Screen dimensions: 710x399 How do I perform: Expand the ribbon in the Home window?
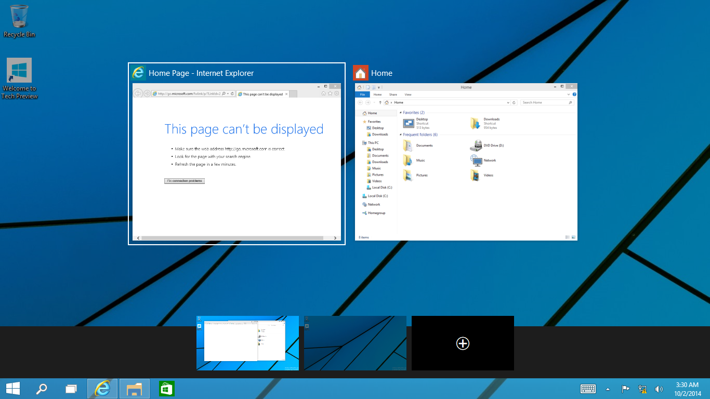[x=568, y=95]
